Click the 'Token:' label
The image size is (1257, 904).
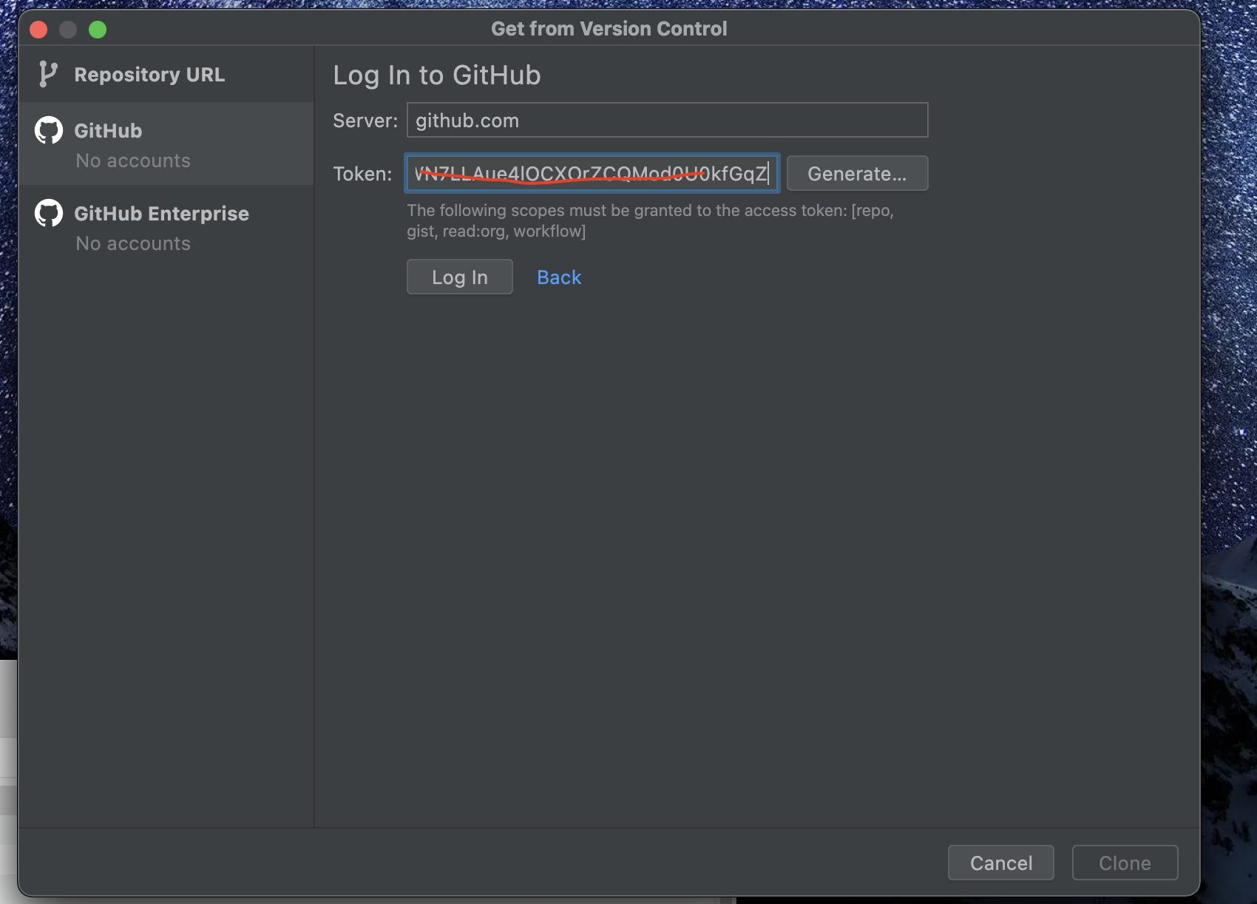(362, 174)
